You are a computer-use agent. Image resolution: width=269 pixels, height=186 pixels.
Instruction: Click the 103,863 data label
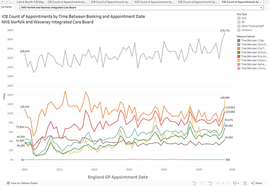click(230, 112)
